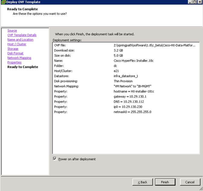The image size is (203, 191).
Task: Open the Properties step link
Action: (14, 62)
